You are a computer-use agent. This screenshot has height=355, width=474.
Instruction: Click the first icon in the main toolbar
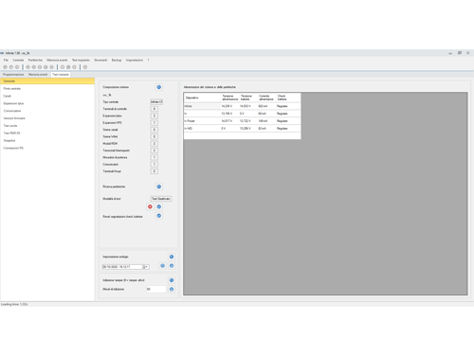pos(5,67)
